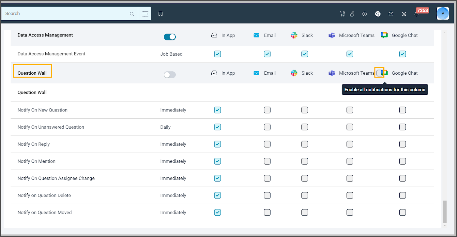Open the help question mark icon

point(391,14)
